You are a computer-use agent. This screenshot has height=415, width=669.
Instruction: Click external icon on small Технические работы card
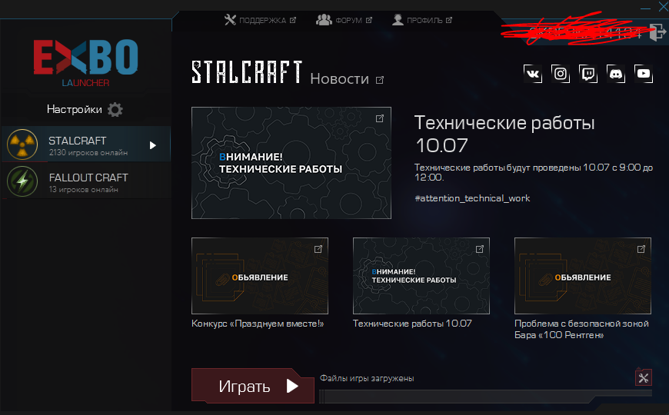click(480, 249)
